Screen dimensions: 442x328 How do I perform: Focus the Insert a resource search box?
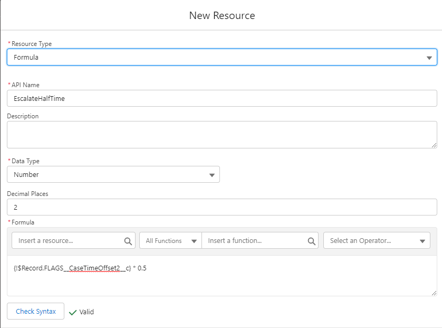[73, 240]
